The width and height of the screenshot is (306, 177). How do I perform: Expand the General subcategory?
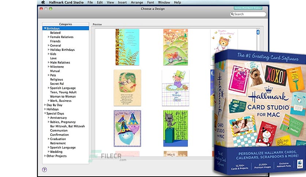pyautogui.click(x=49, y=45)
